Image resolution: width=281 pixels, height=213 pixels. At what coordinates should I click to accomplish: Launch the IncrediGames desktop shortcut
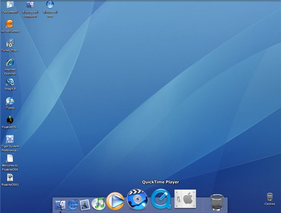click(10, 24)
